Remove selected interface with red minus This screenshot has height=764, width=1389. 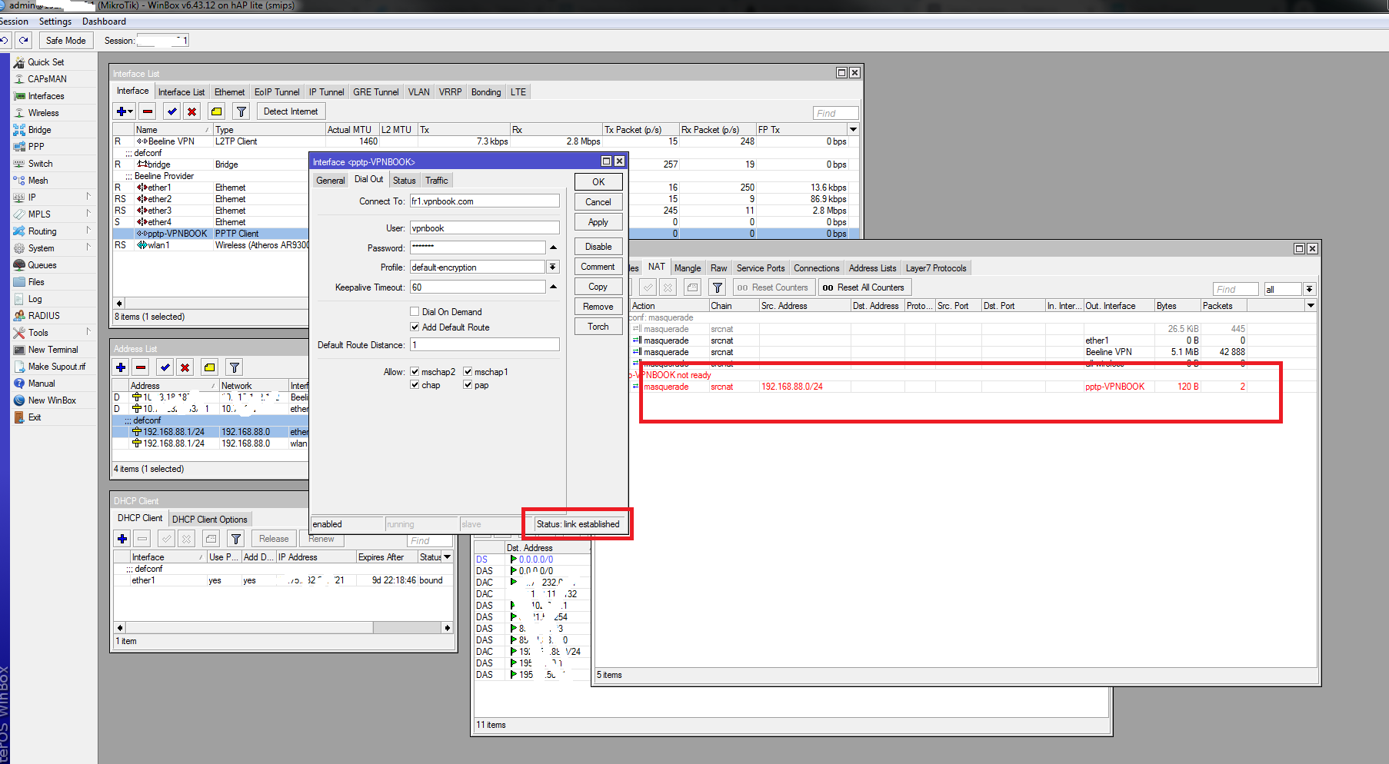coord(148,111)
